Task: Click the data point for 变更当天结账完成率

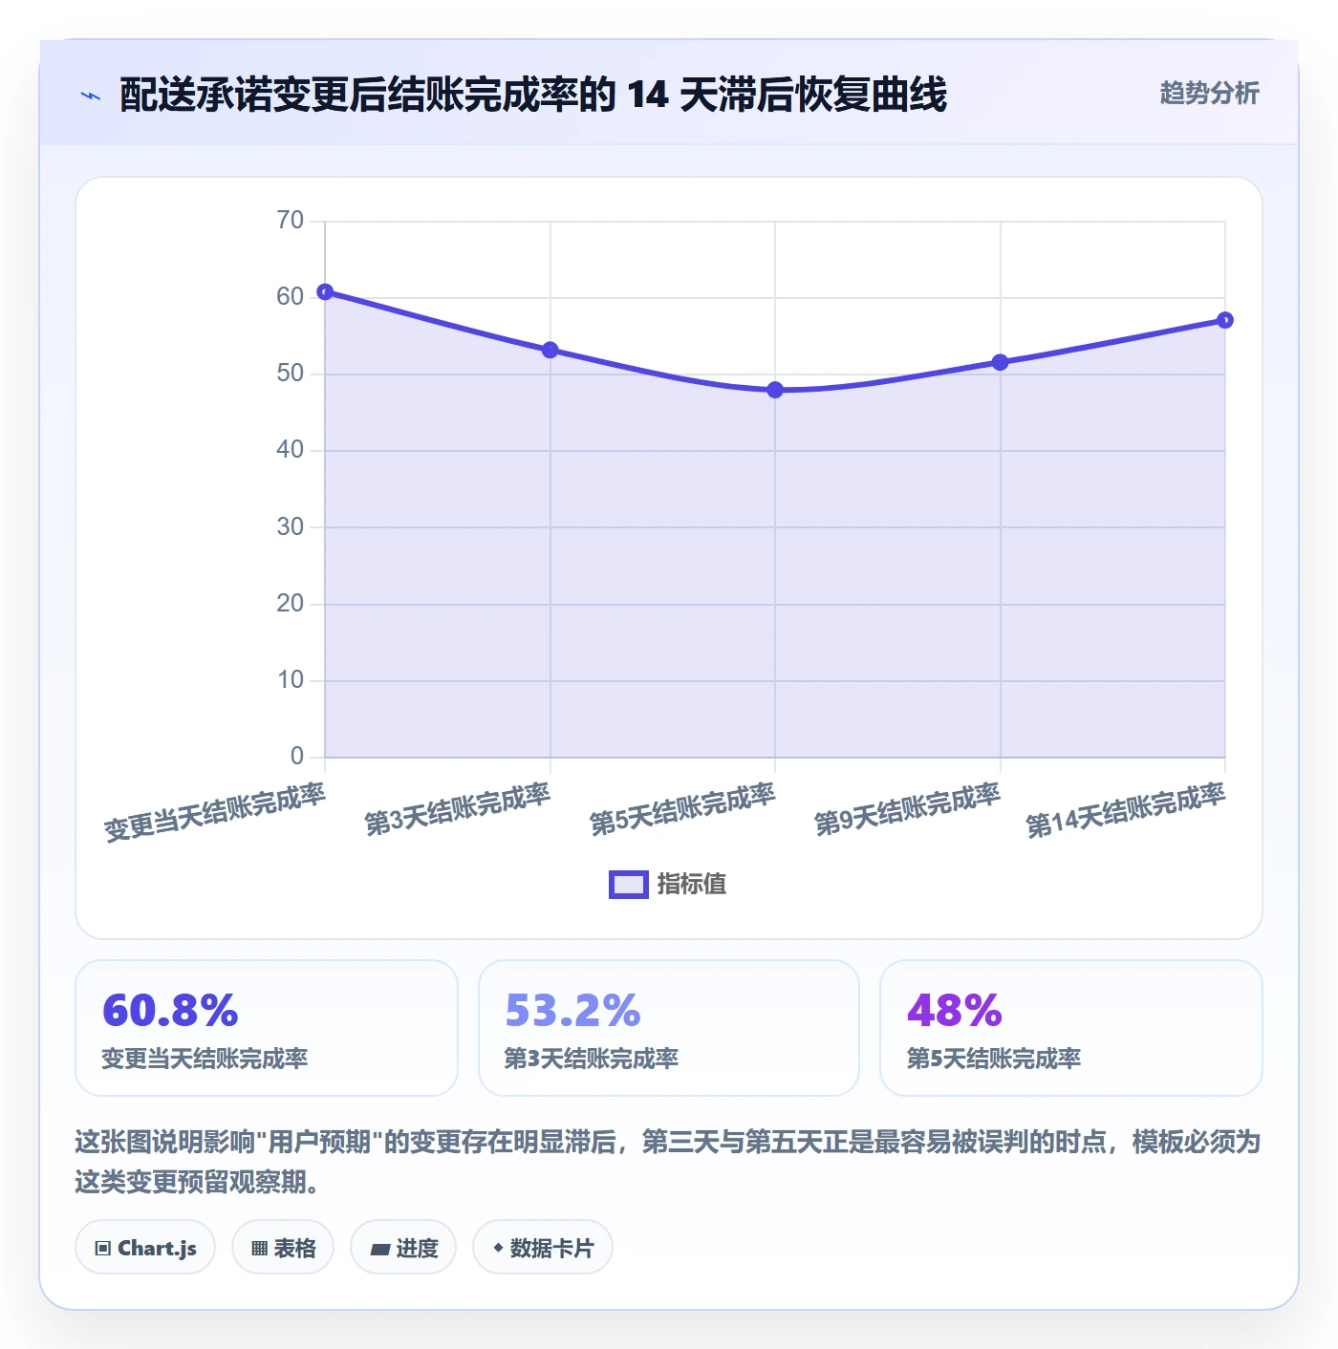Action: click(x=325, y=291)
